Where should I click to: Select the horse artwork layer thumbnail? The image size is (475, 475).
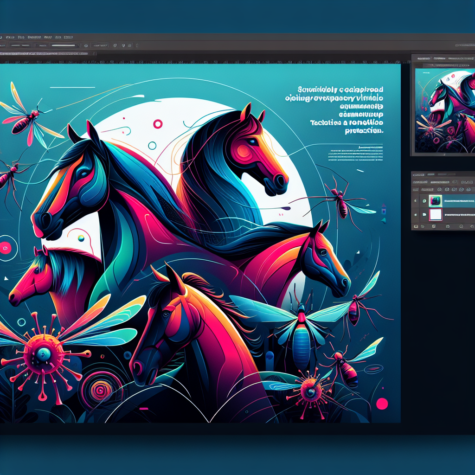[436, 200]
